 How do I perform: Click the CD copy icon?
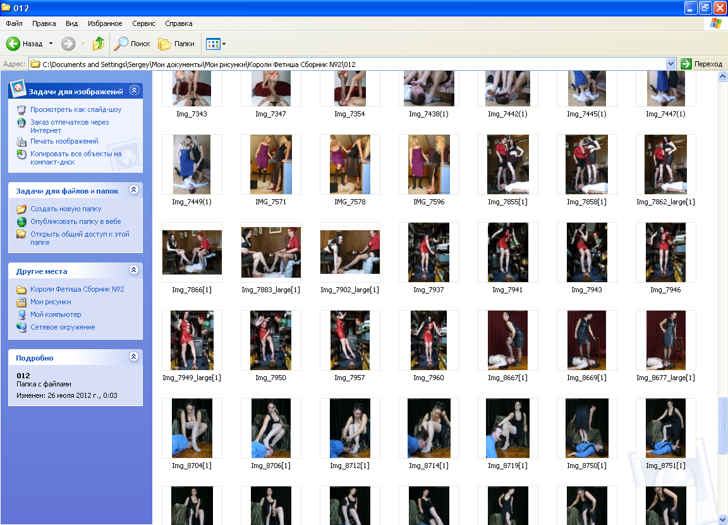point(21,154)
